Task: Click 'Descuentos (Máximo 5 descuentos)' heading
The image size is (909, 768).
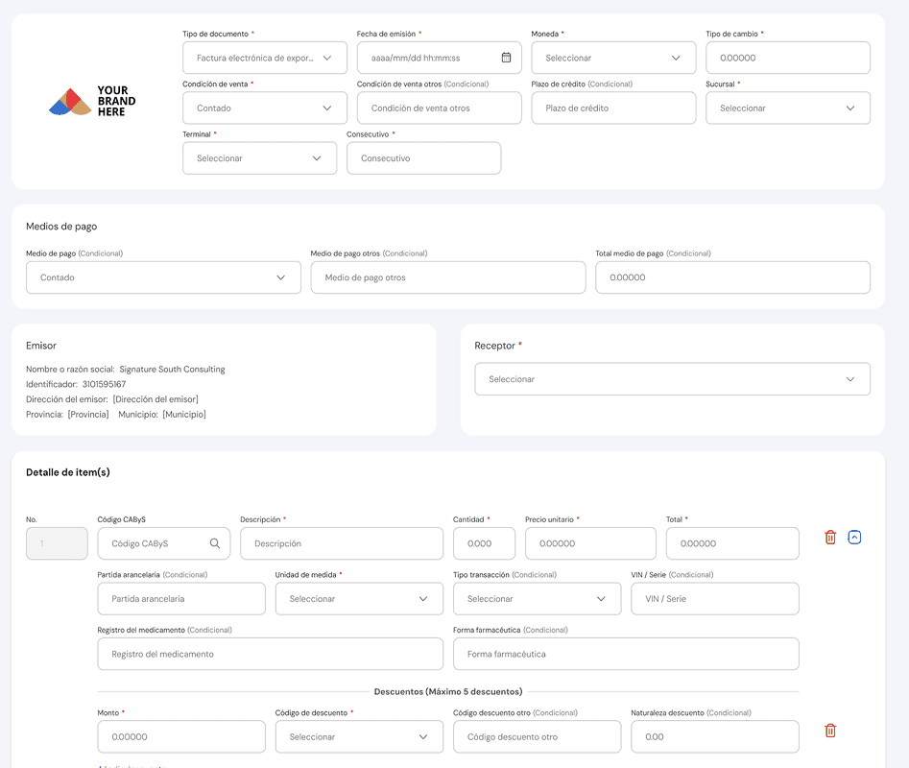Action: tap(448, 691)
